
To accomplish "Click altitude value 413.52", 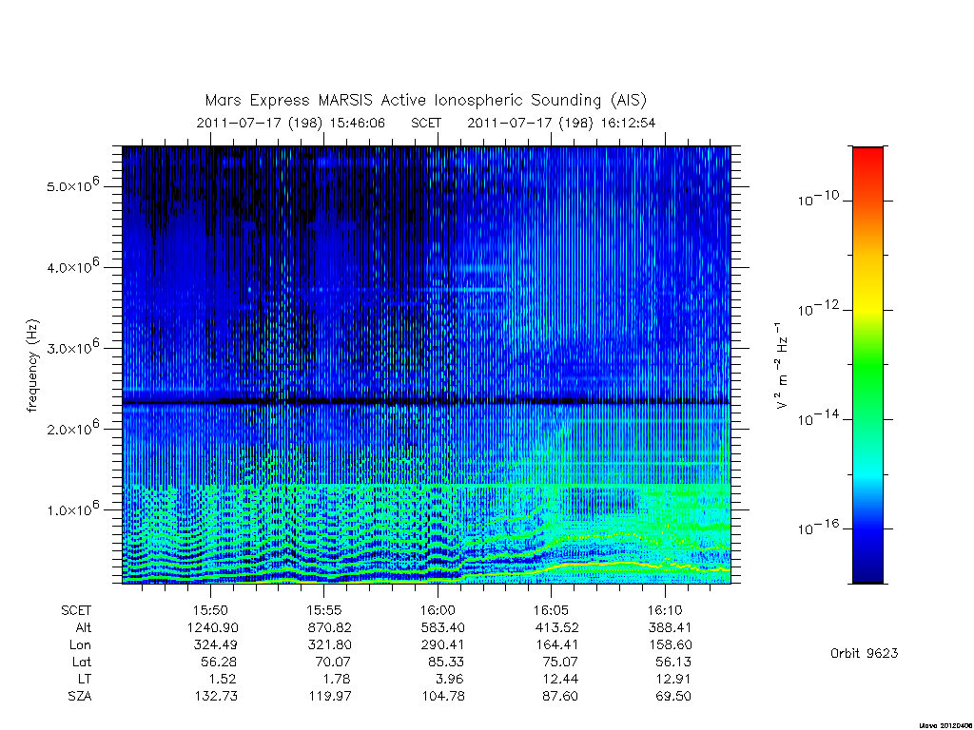I will [555, 627].
